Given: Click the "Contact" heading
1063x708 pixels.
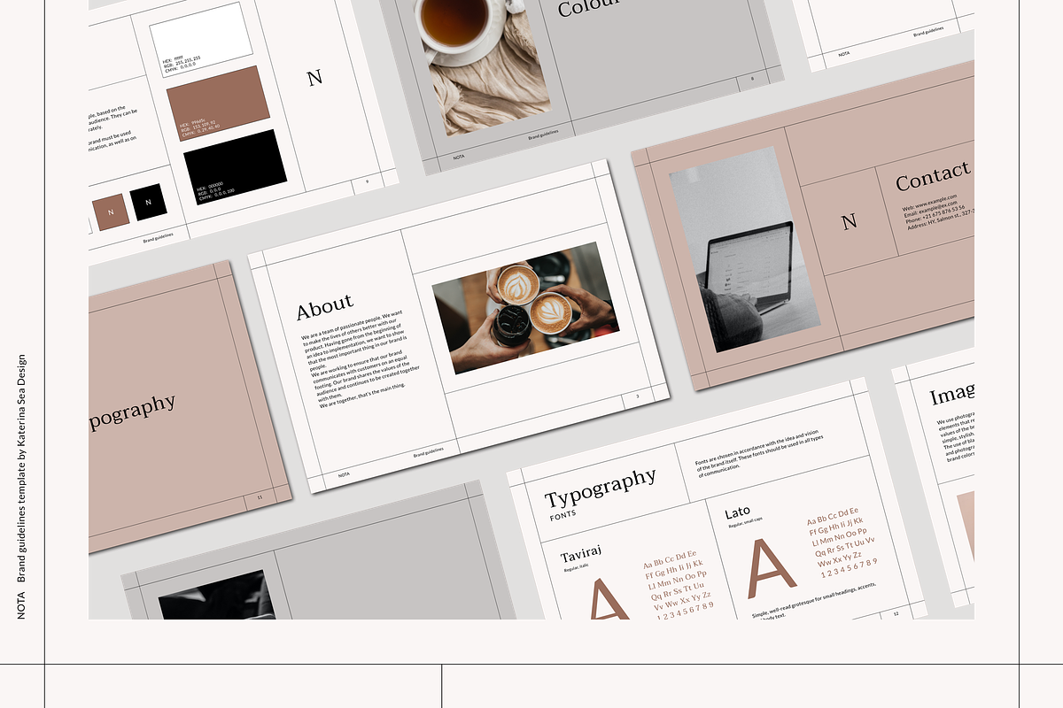Looking at the screenshot, I should coord(933,176).
